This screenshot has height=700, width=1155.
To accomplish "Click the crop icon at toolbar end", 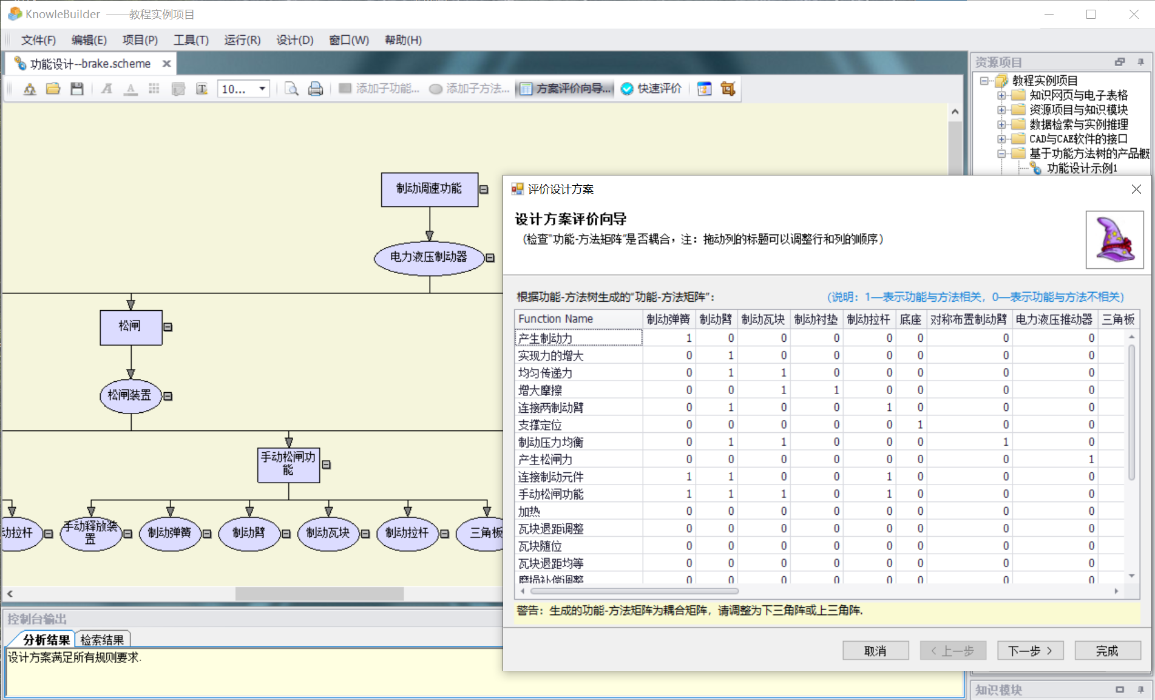I will pyautogui.click(x=728, y=89).
